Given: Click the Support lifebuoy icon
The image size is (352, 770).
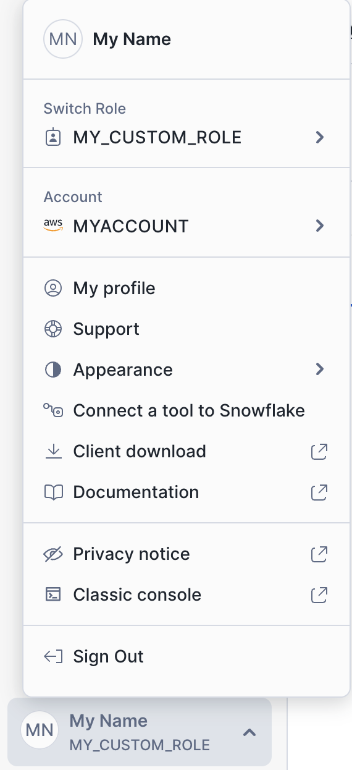Looking at the screenshot, I should (x=54, y=329).
